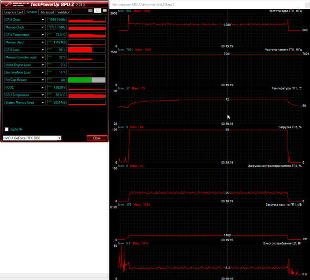Viewport: 310px width, 280px height.
Task: Click the Memory Used 1116 MB value
Action: click(x=57, y=42)
